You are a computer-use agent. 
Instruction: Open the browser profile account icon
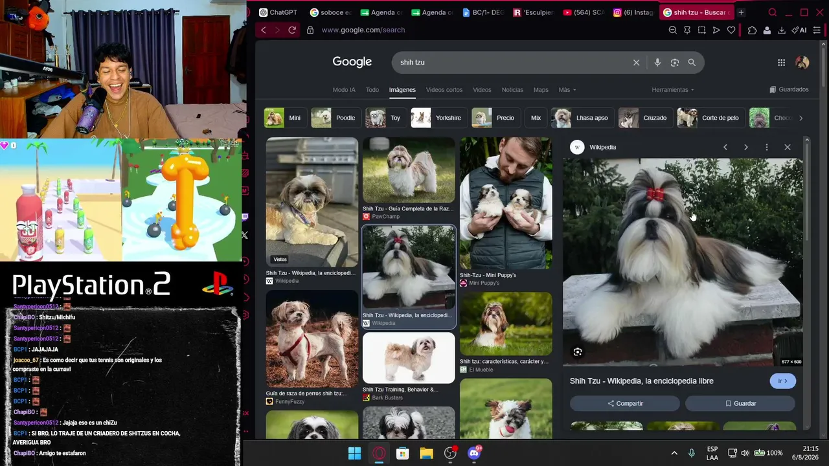pyautogui.click(x=767, y=30)
